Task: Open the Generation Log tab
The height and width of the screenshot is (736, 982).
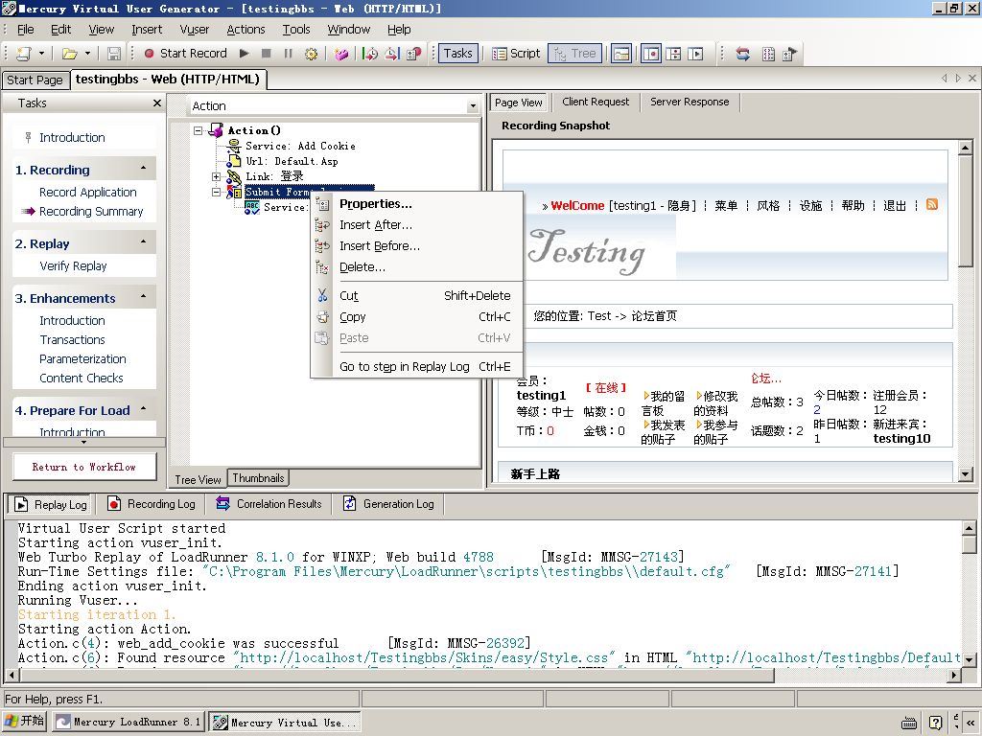Action: point(389,504)
